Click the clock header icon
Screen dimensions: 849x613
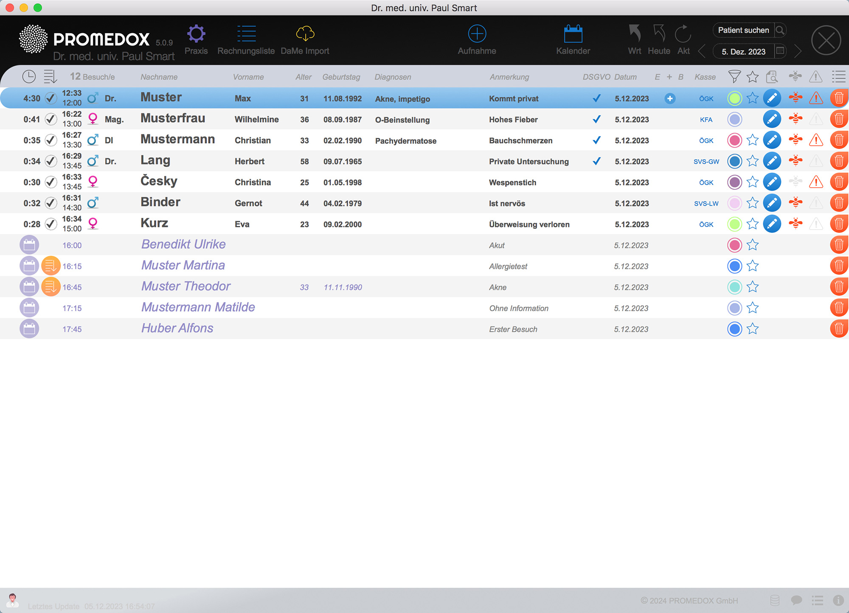coord(29,76)
